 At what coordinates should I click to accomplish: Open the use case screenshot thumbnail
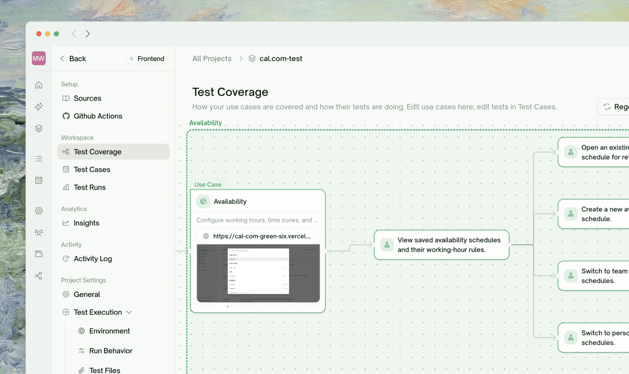258,273
